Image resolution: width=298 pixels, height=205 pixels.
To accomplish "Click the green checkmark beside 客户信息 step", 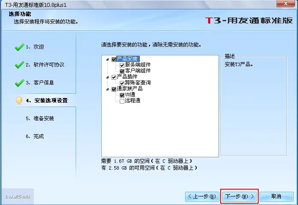I will point(19,83).
